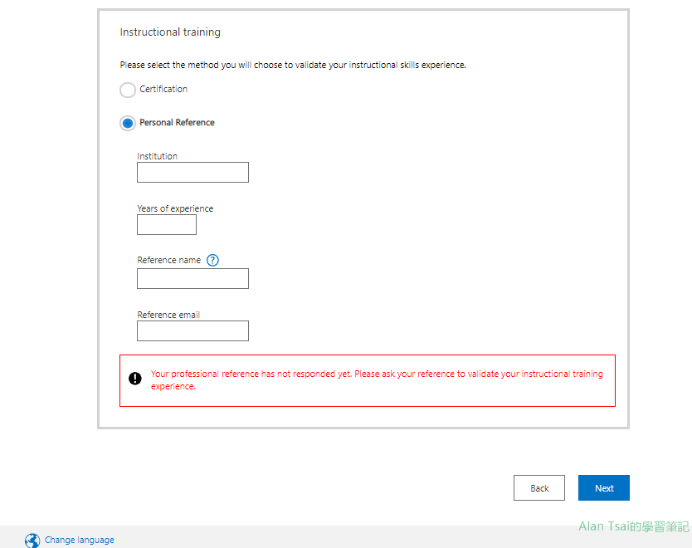Focus the Reference name text field
This screenshot has height=548, width=692.
pyautogui.click(x=192, y=279)
